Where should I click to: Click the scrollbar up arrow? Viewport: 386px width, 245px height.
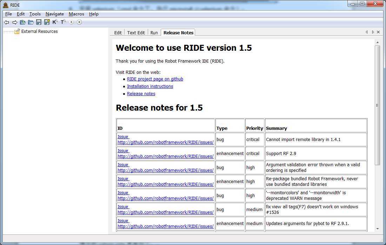[377, 42]
